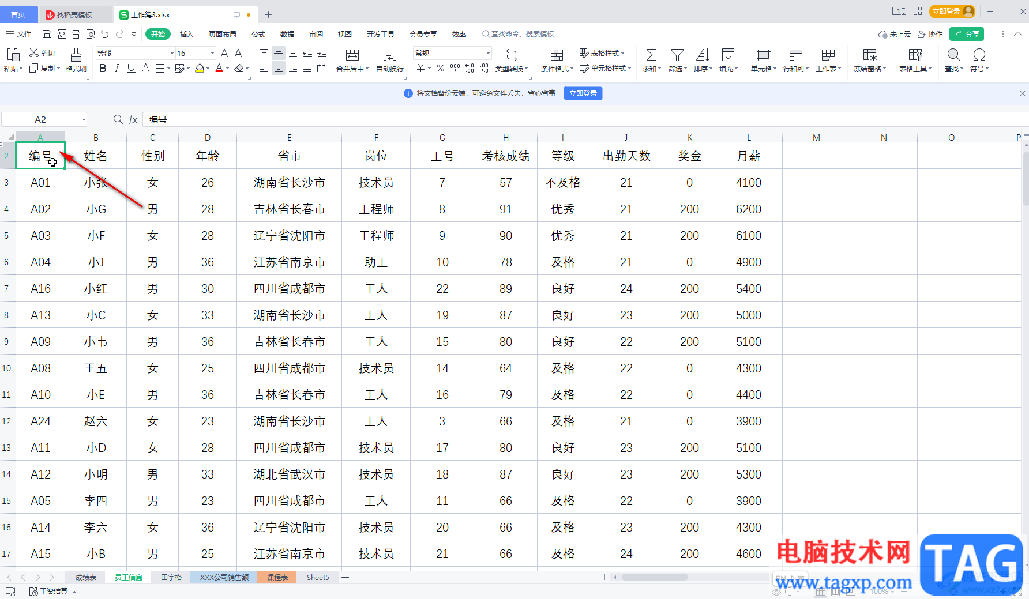The image size is (1029, 599).
Task: Switch to 课程表 sheet tab
Action: coord(277,577)
